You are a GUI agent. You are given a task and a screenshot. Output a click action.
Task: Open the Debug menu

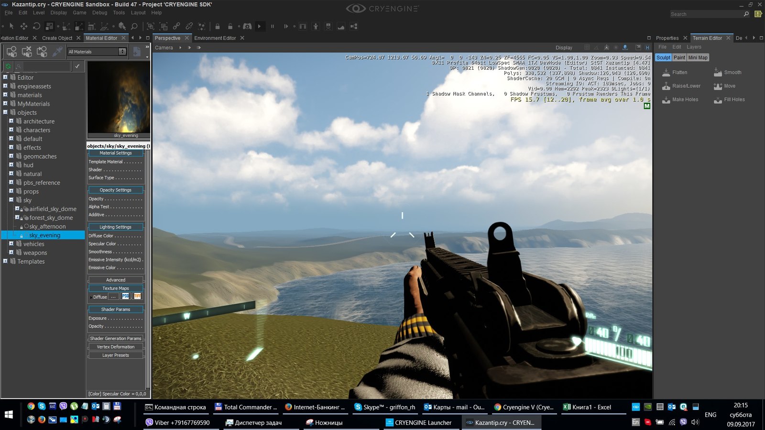click(99, 13)
